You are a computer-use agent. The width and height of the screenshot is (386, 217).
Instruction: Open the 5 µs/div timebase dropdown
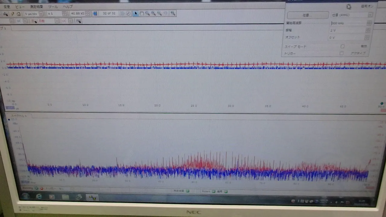point(41,14)
